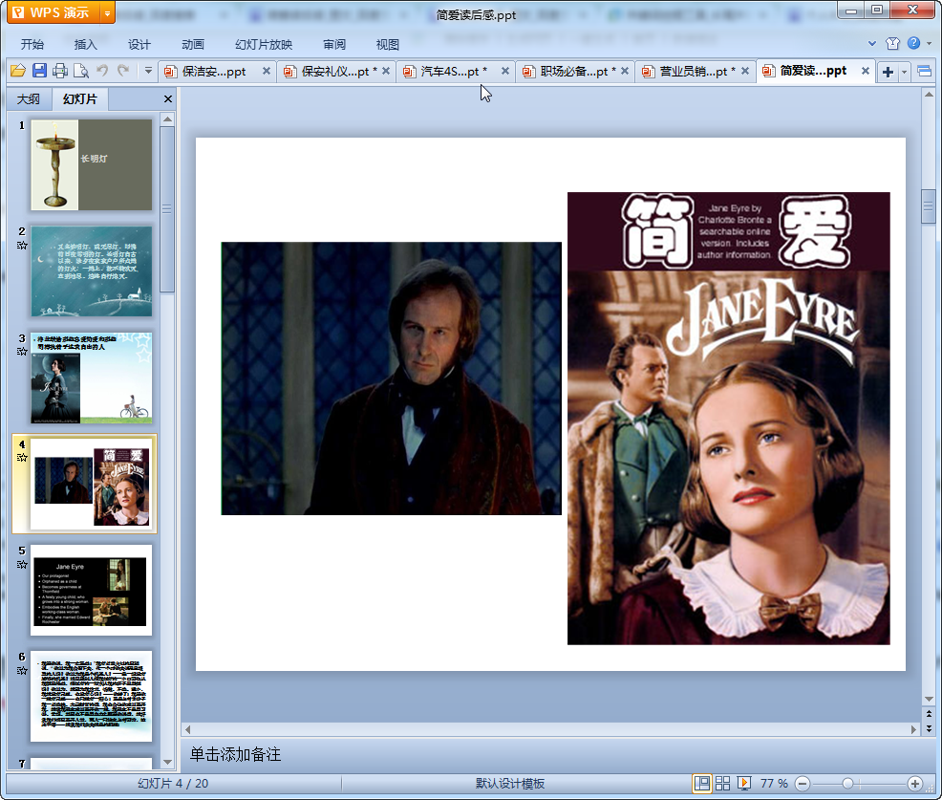Click animation star icon beside slide 2

[x=22, y=246]
